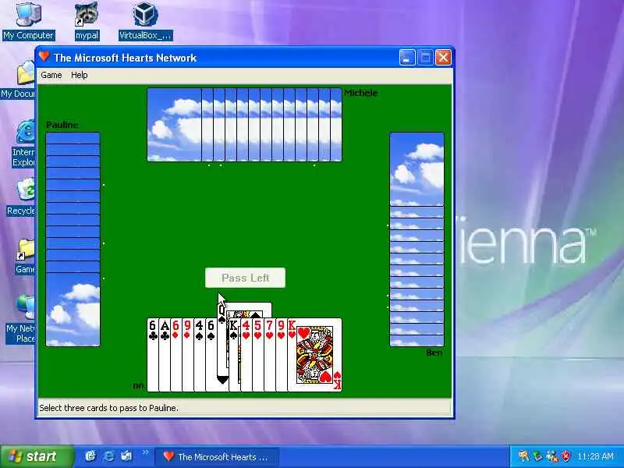Screen dimensions: 624x468
Task: Select the 4 of spades card
Action: 200,355
